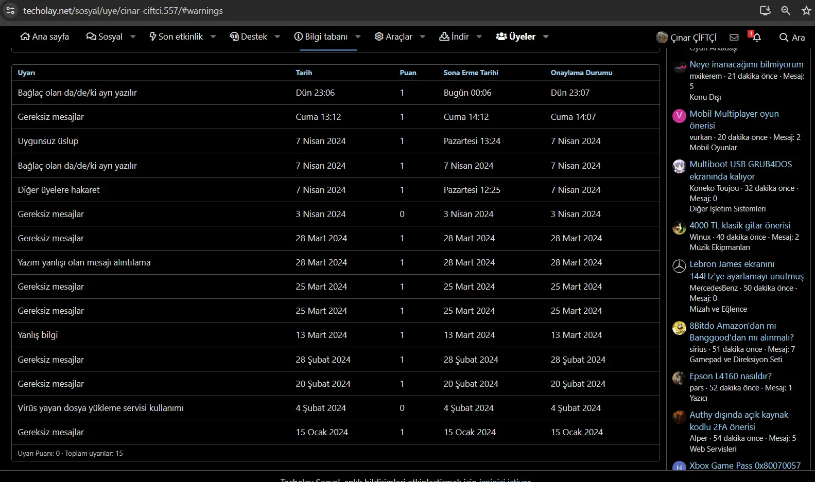Open Multiboot USB GRUB4DOS thread
The width and height of the screenshot is (815, 482).
740,170
